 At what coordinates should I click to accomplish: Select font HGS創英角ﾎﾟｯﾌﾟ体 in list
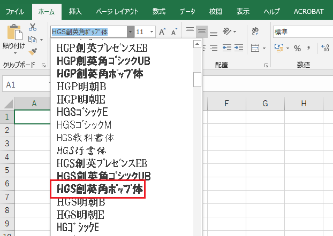coord(100,189)
